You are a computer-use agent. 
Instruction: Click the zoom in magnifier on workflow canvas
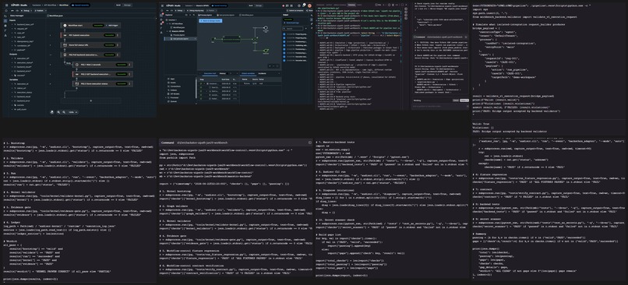tap(58, 112)
